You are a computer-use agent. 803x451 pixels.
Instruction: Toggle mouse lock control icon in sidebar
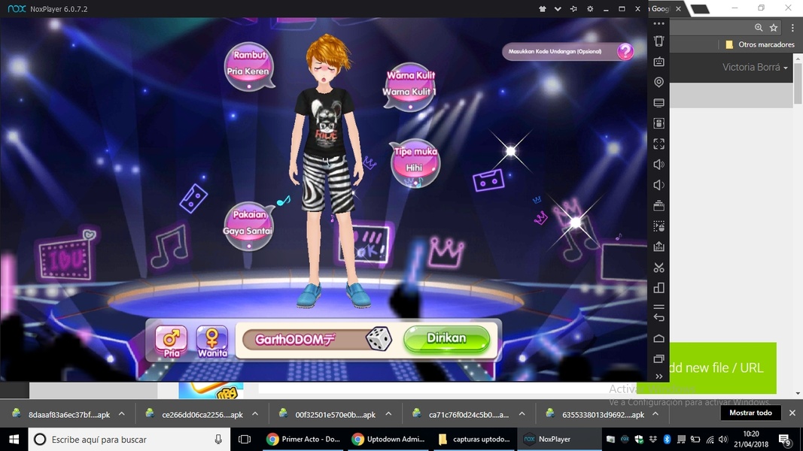tap(659, 123)
